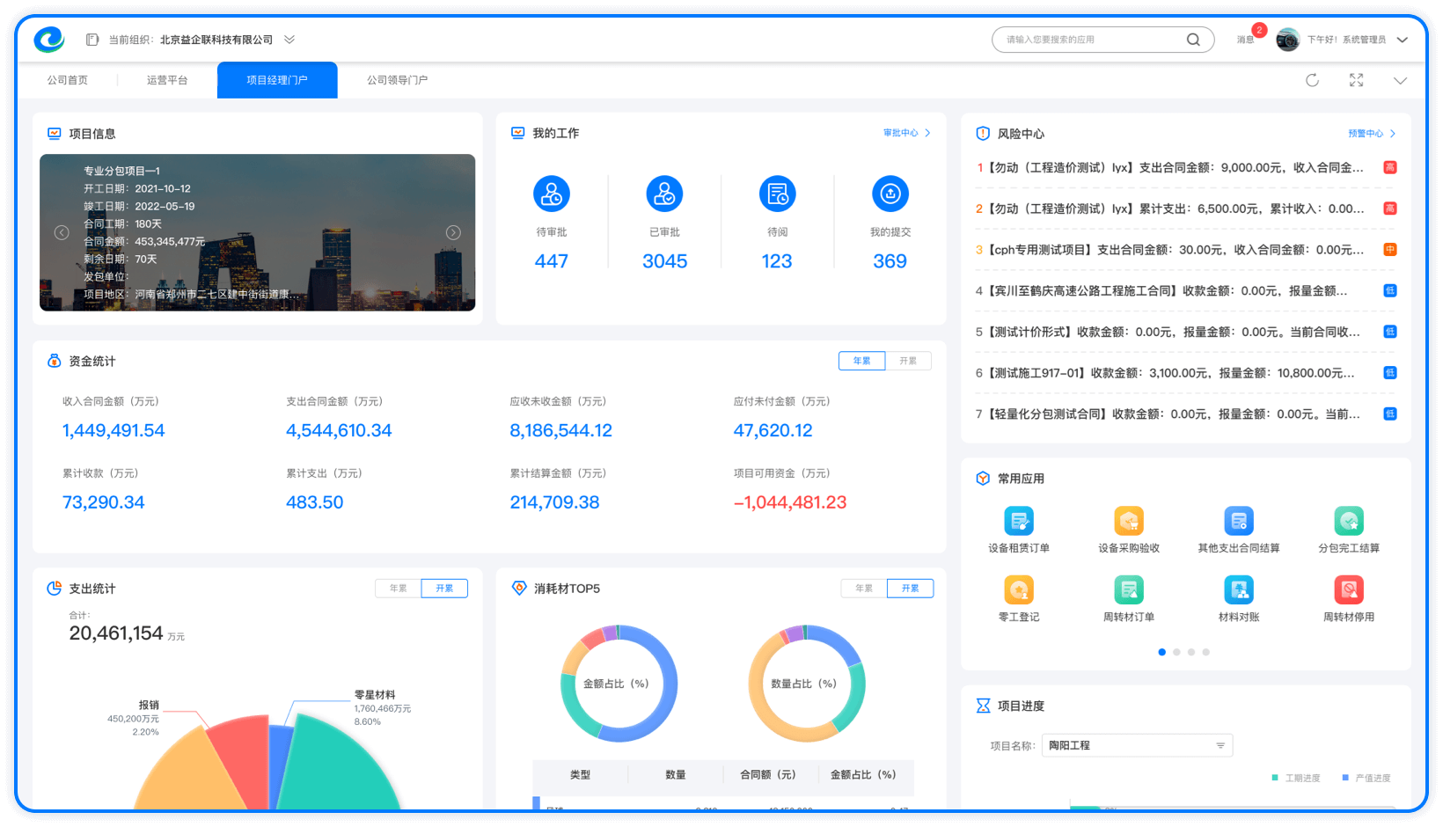Open the 零工登记 app

pyautogui.click(x=1019, y=599)
